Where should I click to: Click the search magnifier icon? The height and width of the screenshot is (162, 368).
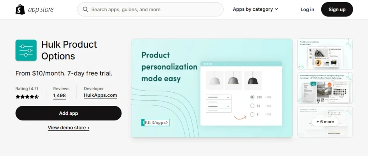click(x=86, y=10)
